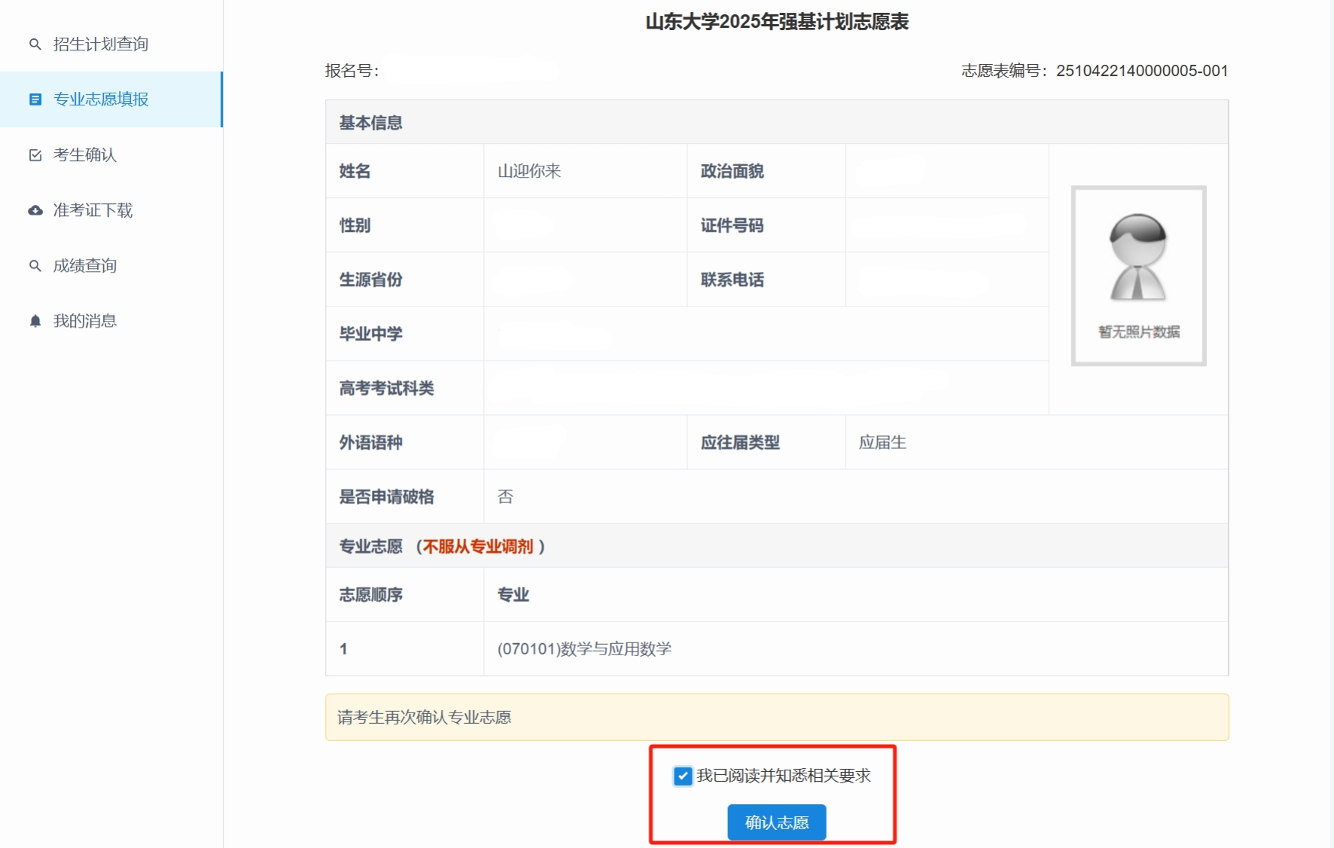The image size is (1334, 848).
Task: Click the notice 请考生再次确认专业志愿
Action: click(x=777, y=717)
